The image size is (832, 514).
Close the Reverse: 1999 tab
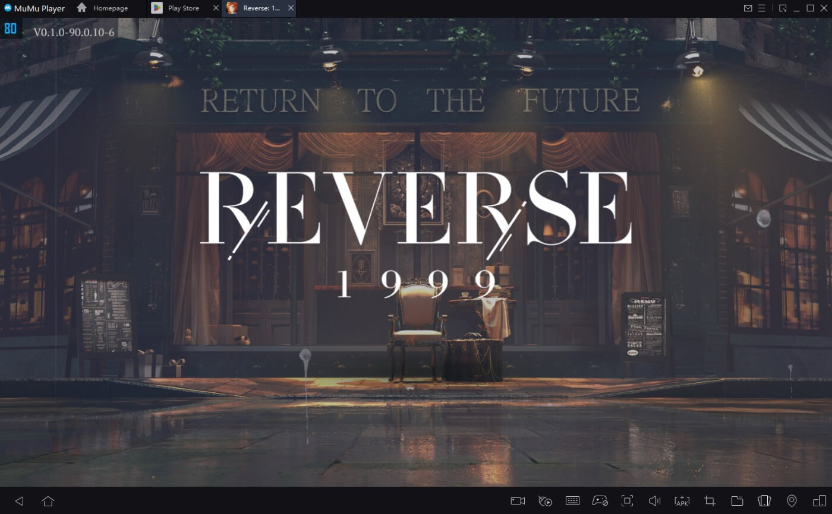tap(290, 8)
